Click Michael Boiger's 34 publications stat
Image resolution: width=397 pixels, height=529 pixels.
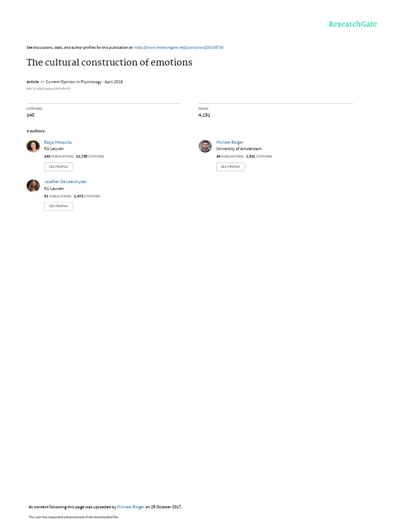pos(230,157)
